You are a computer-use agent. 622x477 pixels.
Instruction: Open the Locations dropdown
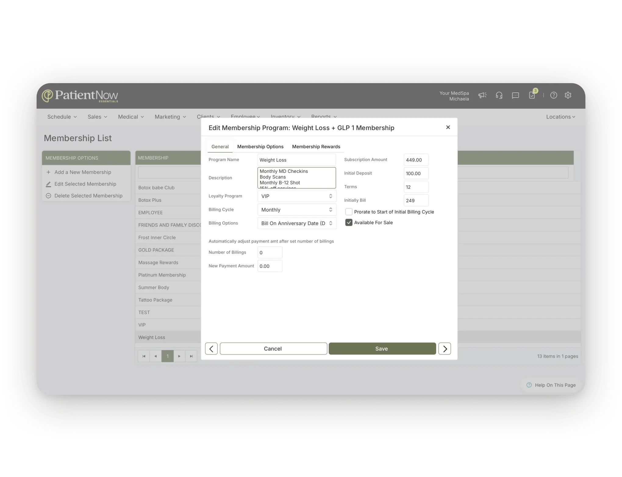click(561, 117)
